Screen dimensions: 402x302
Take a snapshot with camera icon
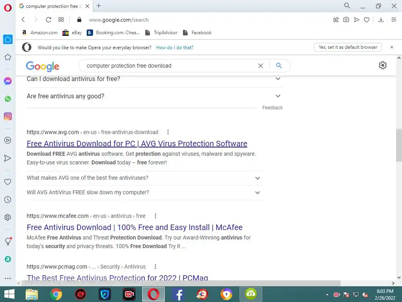346,20
